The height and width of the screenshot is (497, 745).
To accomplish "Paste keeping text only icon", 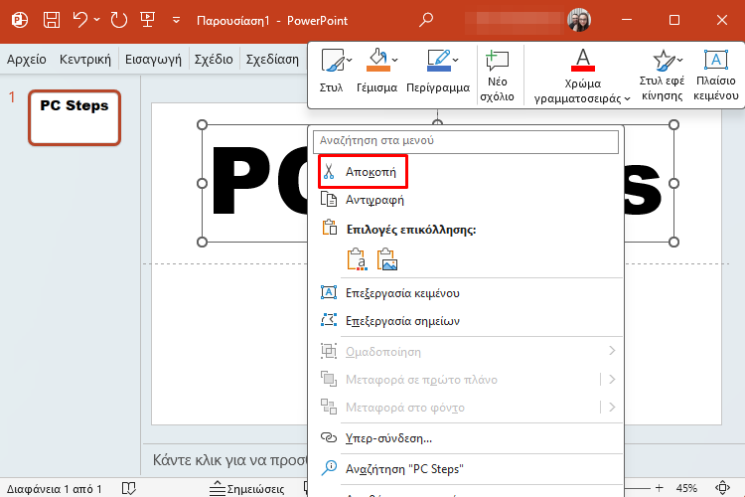I will click(x=358, y=259).
